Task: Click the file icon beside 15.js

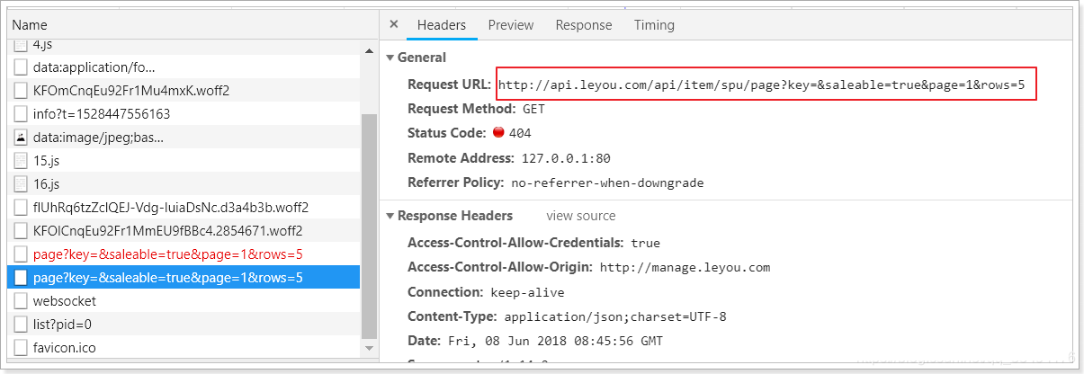Action: point(21,161)
